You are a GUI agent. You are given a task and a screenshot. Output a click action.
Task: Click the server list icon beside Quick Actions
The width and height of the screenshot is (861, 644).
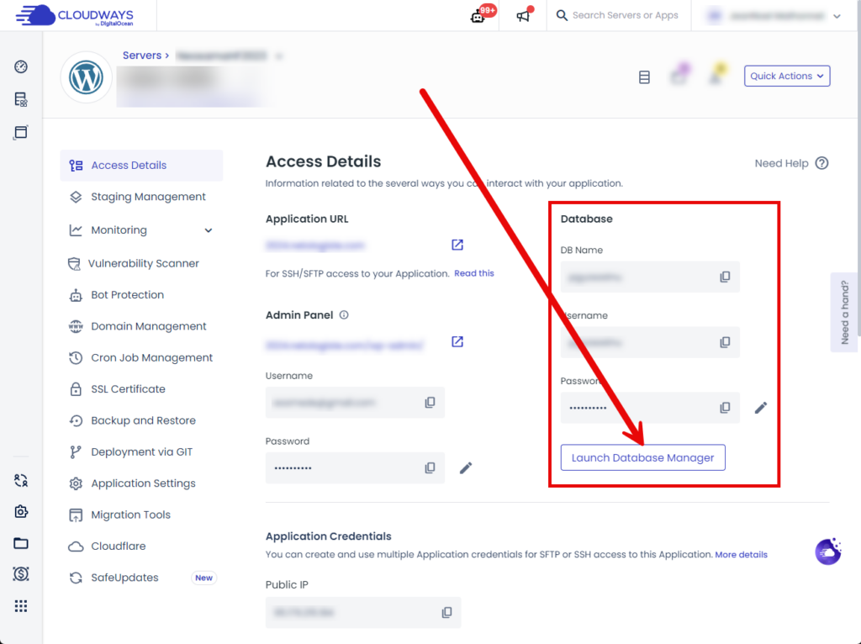click(x=644, y=77)
